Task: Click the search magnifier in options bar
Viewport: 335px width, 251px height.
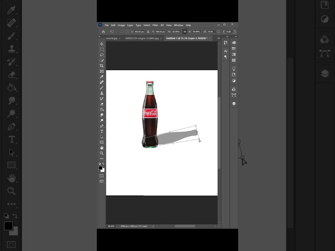Action: tap(218, 32)
